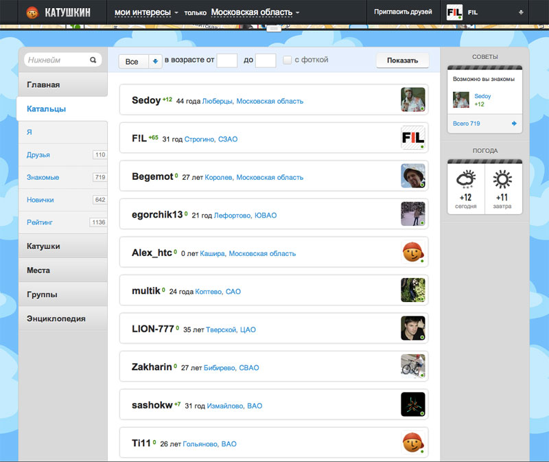The image size is (549, 462).
Task: Open multik's avatar picture
Action: coord(413,290)
